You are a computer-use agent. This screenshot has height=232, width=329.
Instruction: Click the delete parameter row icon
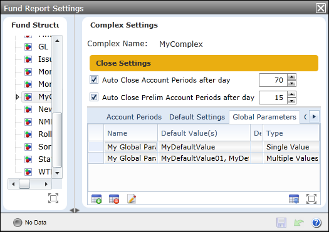114,199
